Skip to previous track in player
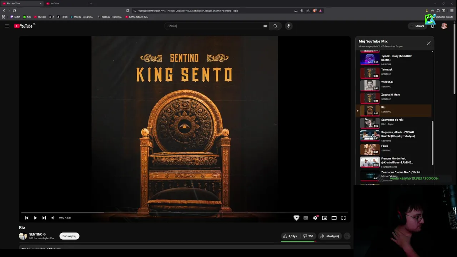Viewport: 457px width, 257px height. 26,218
